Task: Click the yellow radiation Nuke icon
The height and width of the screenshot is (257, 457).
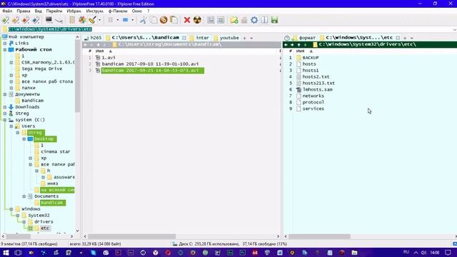Action: coord(197,20)
